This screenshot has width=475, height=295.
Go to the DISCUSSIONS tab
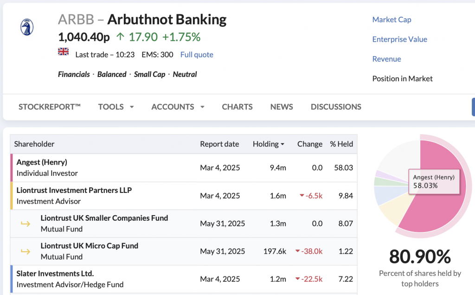336,107
